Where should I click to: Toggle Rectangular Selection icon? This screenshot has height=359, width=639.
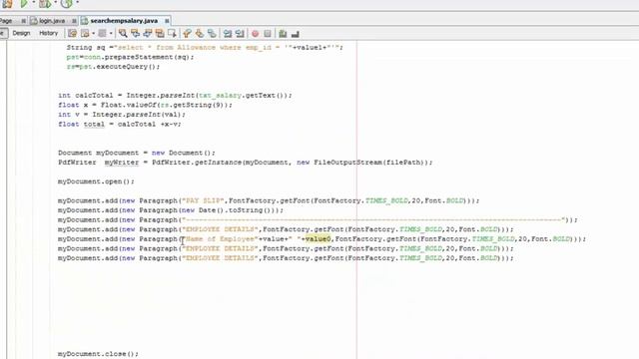coord(172,33)
